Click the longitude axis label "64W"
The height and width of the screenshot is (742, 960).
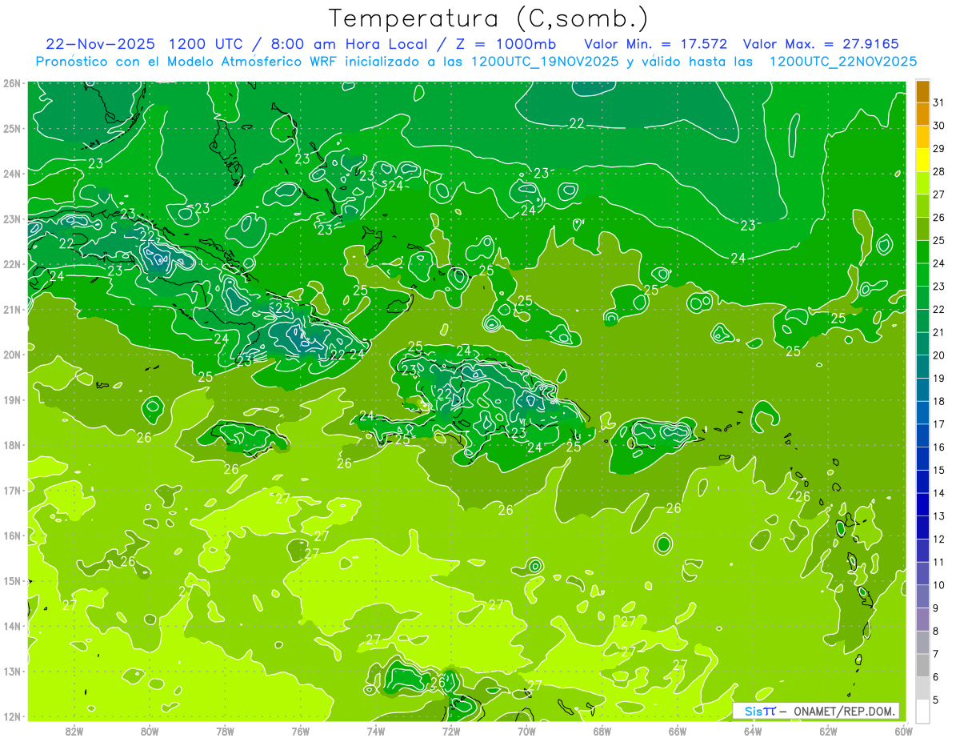coord(753,730)
